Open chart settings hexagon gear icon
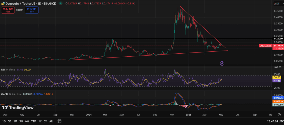Viewport: 284px width, 125px height. pos(279,115)
